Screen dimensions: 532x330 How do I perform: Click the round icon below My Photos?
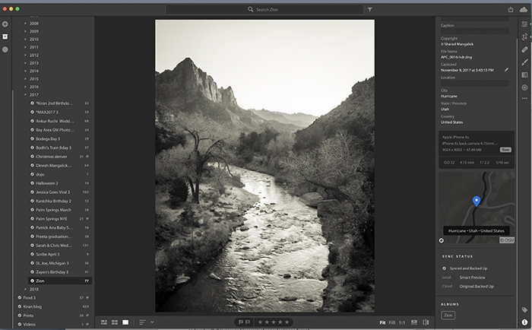(5, 49)
